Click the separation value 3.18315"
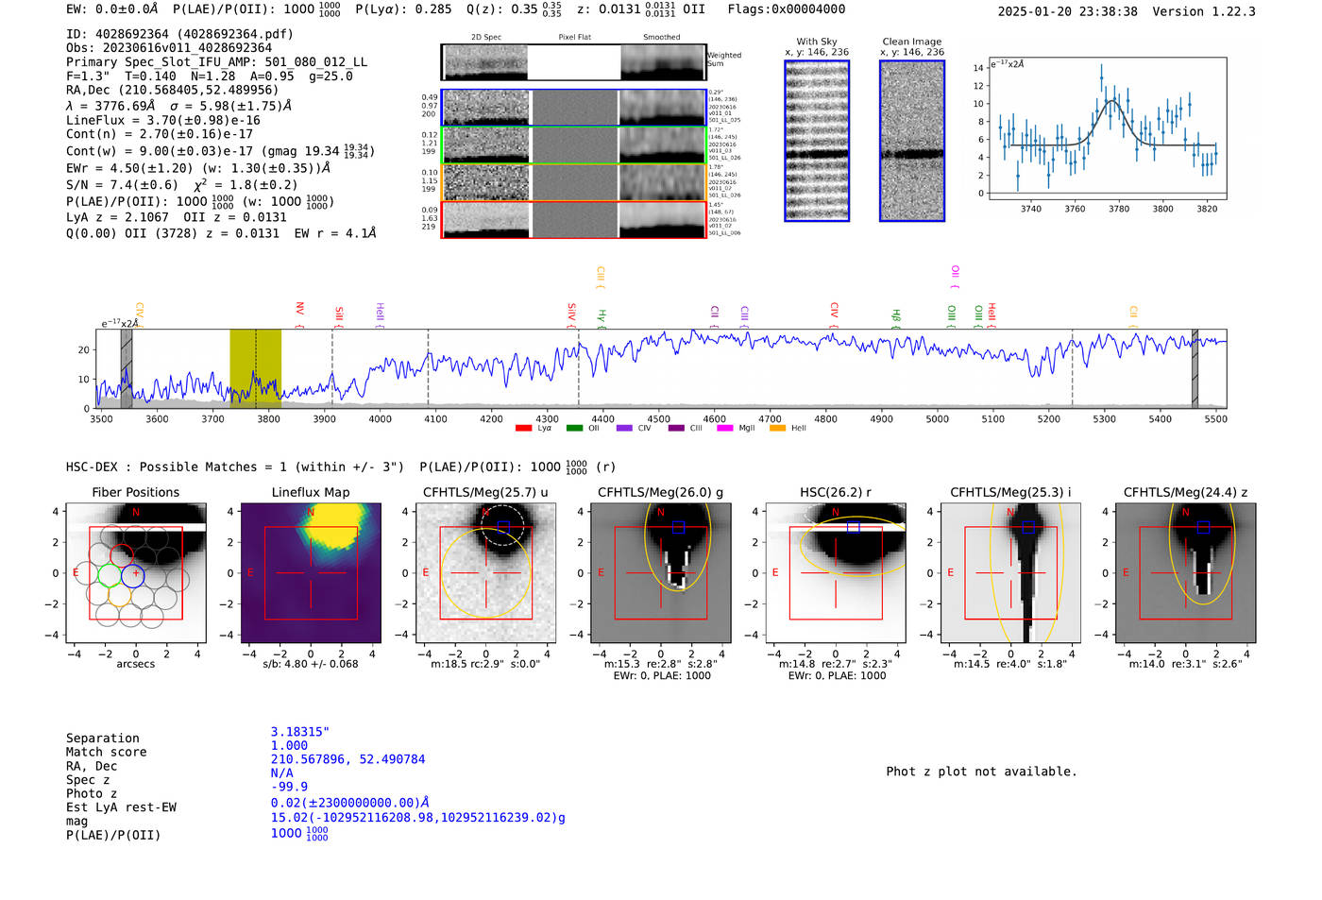 (300, 732)
